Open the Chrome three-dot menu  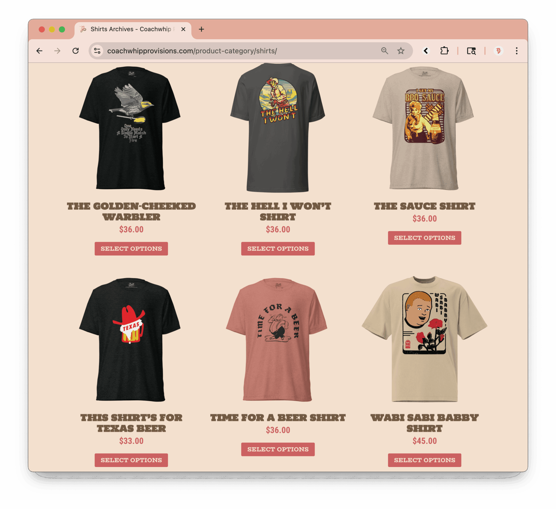[x=517, y=51]
